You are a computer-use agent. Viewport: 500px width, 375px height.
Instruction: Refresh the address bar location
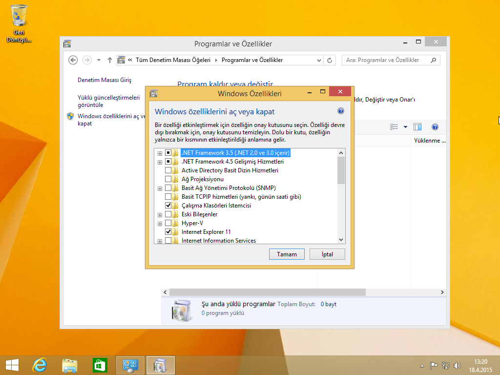330,60
